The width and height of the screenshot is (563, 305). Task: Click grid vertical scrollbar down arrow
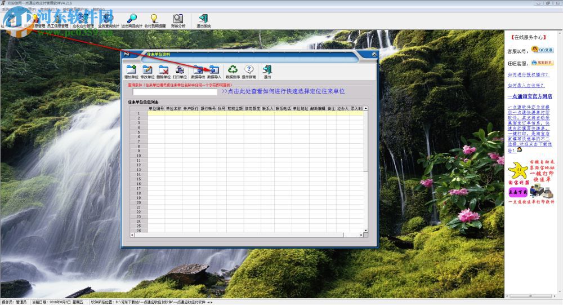[x=365, y=230]
